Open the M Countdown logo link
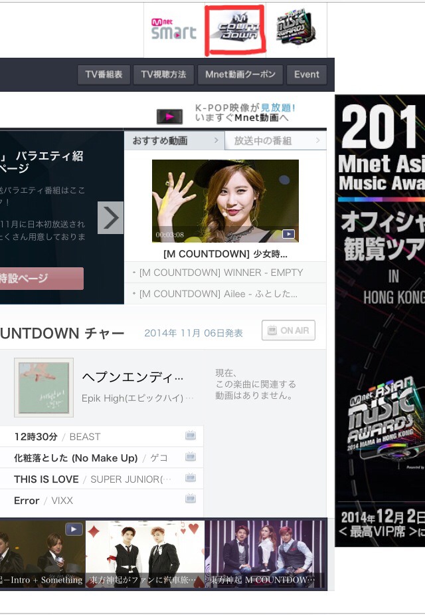Viewport: 425px width, 615px height. [x=236, y=29]
